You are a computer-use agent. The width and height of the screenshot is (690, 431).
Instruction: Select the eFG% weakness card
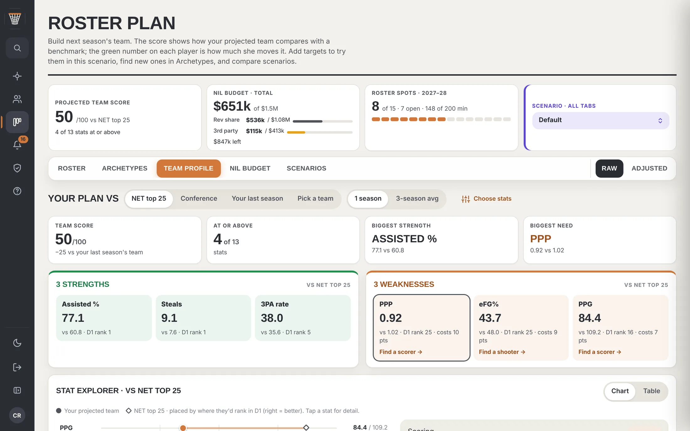click(x=521, y=328)
